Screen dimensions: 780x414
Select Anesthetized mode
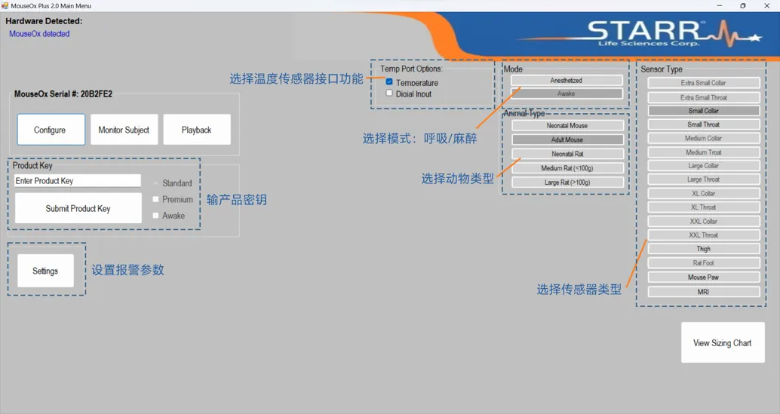click(566, 81)
